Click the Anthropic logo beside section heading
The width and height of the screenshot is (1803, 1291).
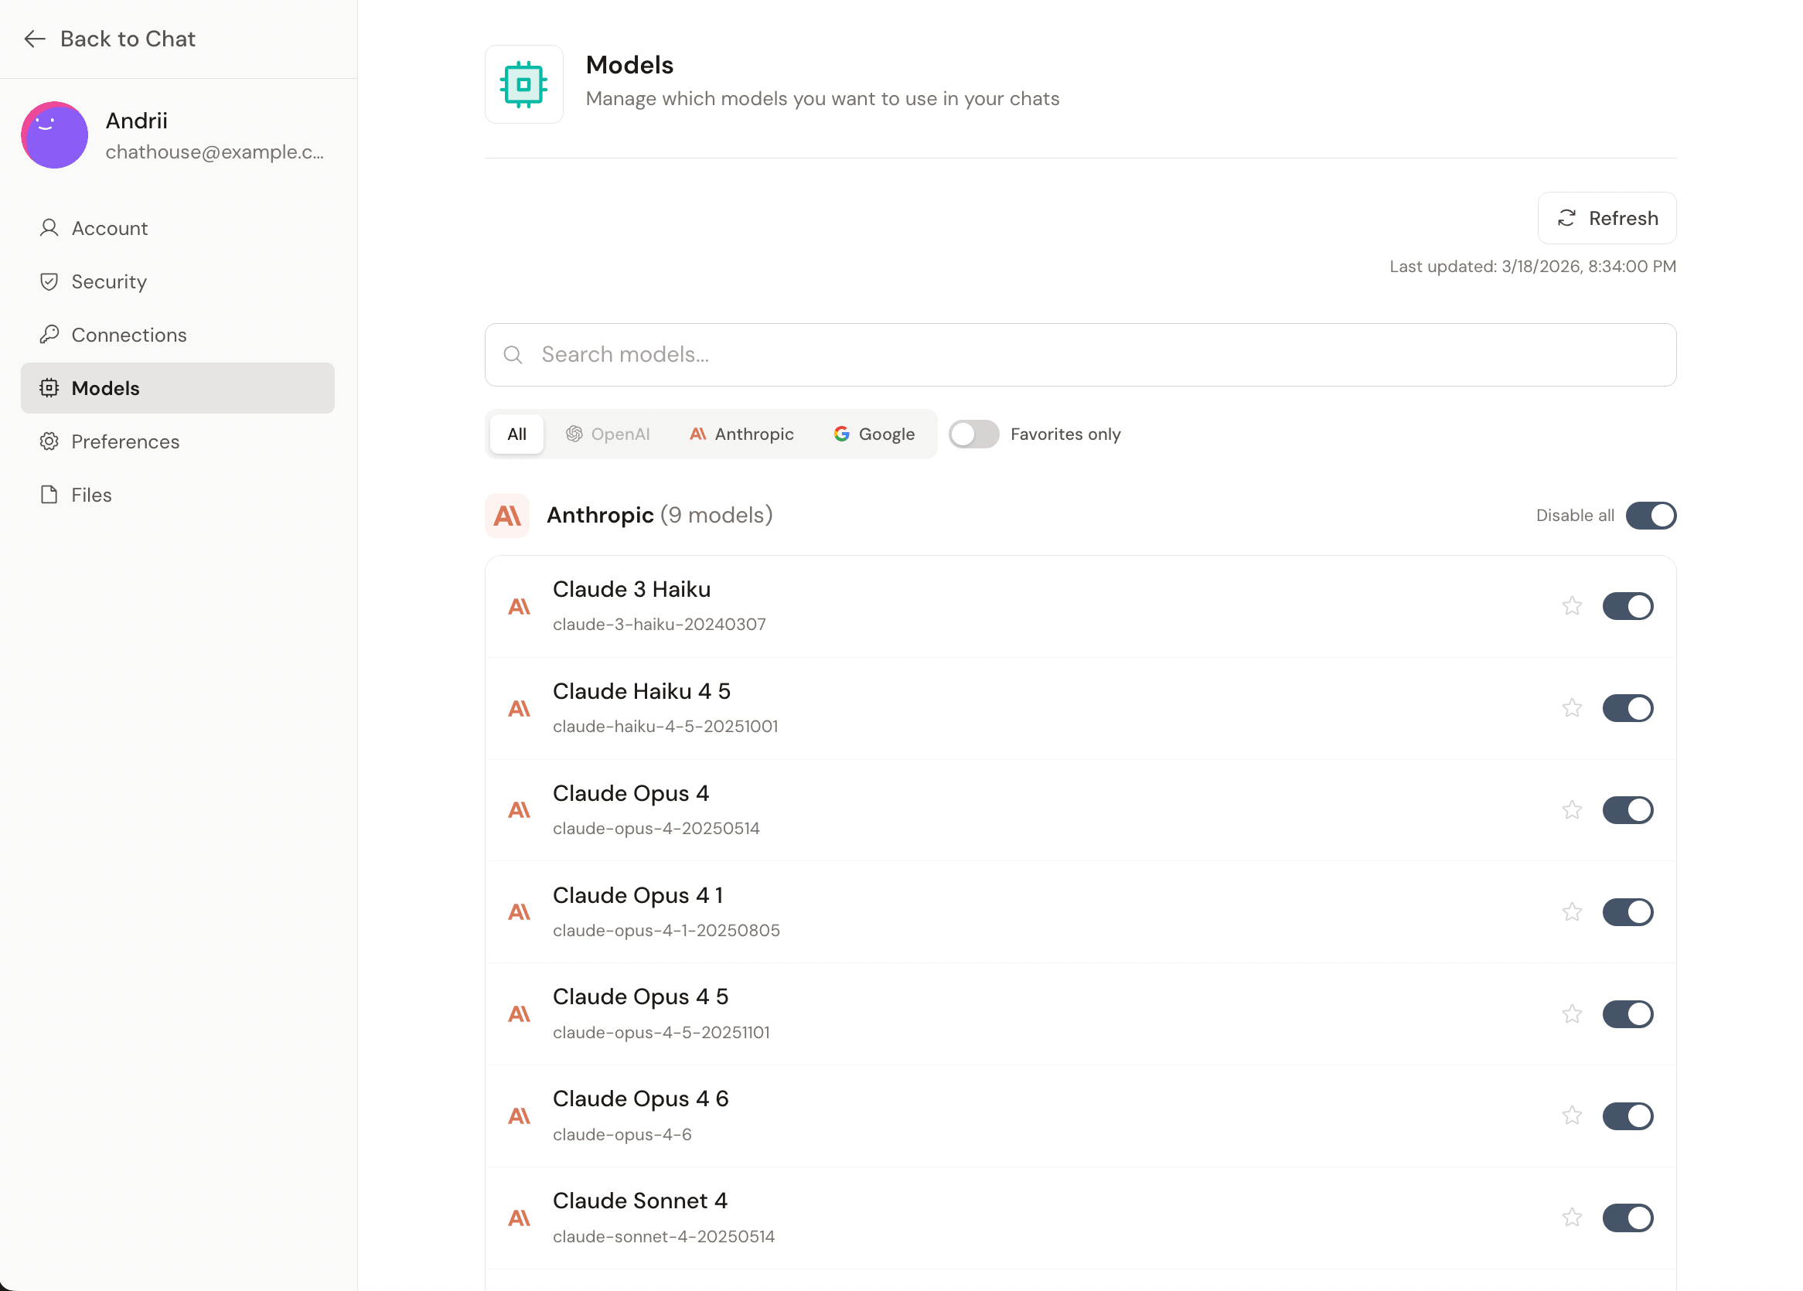tap(507, 516)
